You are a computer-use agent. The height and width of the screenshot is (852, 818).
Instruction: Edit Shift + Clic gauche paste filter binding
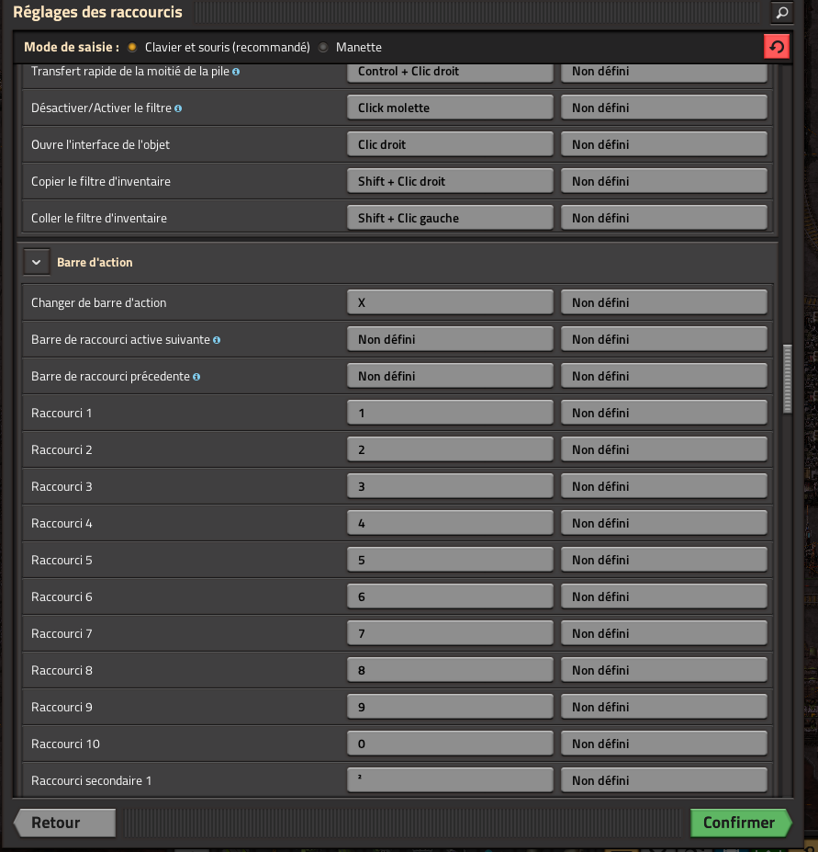[450, 218]
